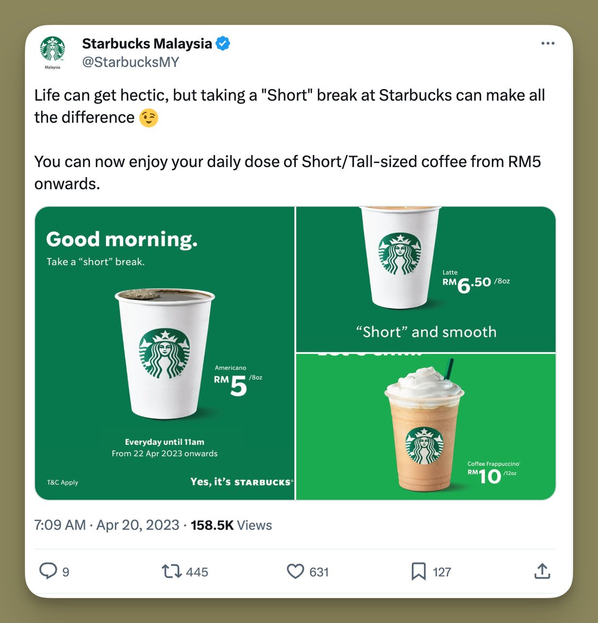Open the tweet options menu
Viewport: 598px width, 623px height.
click(548, 43)
